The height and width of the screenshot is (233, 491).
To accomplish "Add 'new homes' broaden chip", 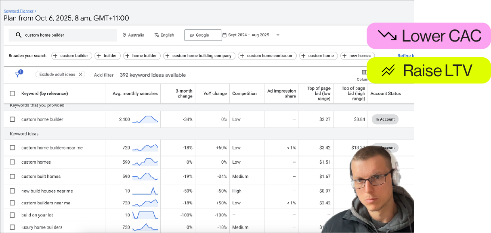I will pos(357,56).
